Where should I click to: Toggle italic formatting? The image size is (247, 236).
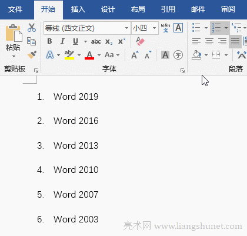tap(62, 41)
